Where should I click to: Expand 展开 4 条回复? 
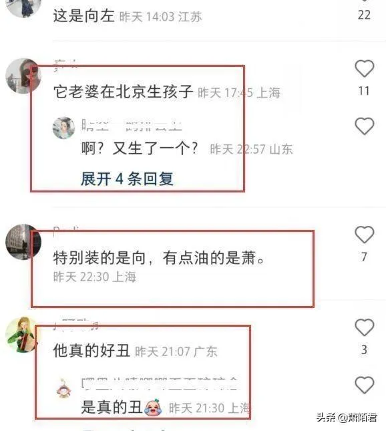127,179
